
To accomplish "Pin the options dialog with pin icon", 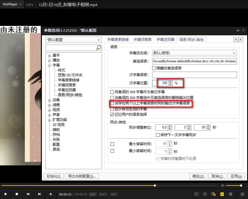I will pyautogui.click(x=238, y=30).
